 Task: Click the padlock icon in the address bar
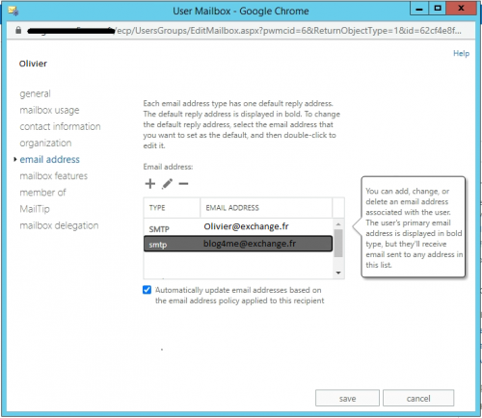pos(18,30)
